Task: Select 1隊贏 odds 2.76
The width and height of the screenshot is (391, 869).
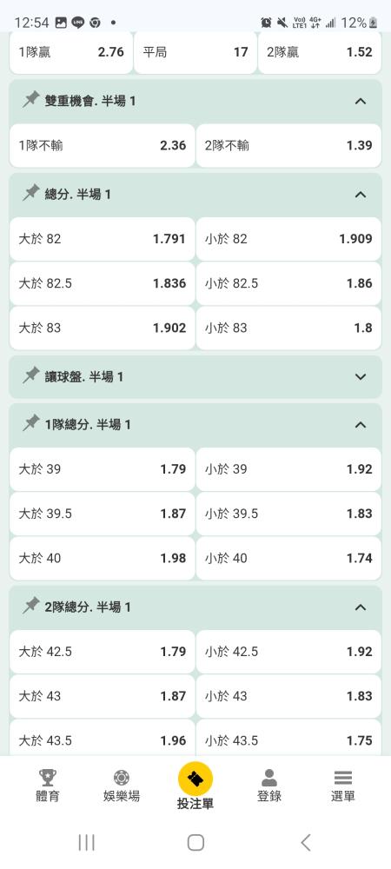Action: [x=71, y=52]
